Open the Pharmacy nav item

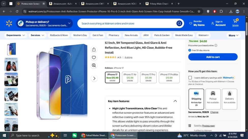point(114,35)
